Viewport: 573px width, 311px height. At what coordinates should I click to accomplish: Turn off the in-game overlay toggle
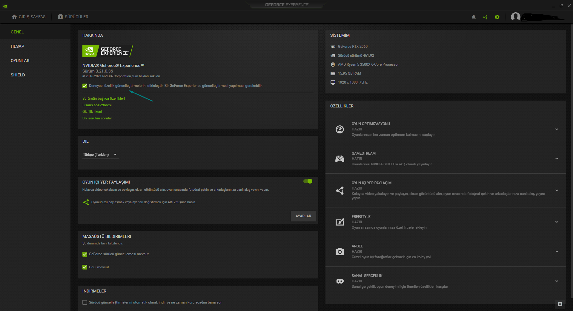[x=308, y=181]
